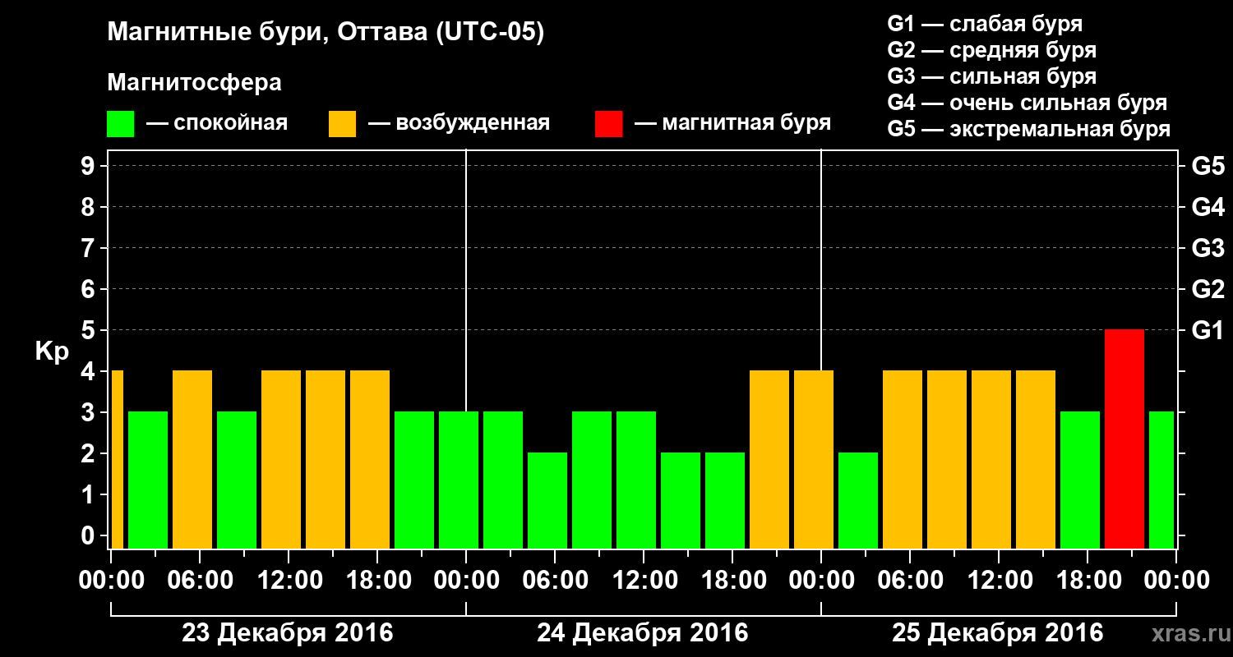Click the '— возбужденная' legend label

coord(459,124)
